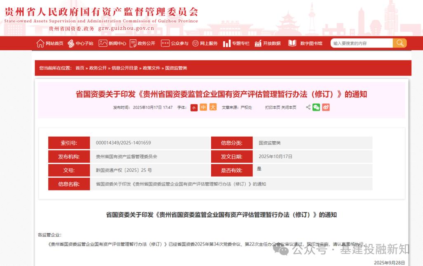Click the search input field

[362, 43]
